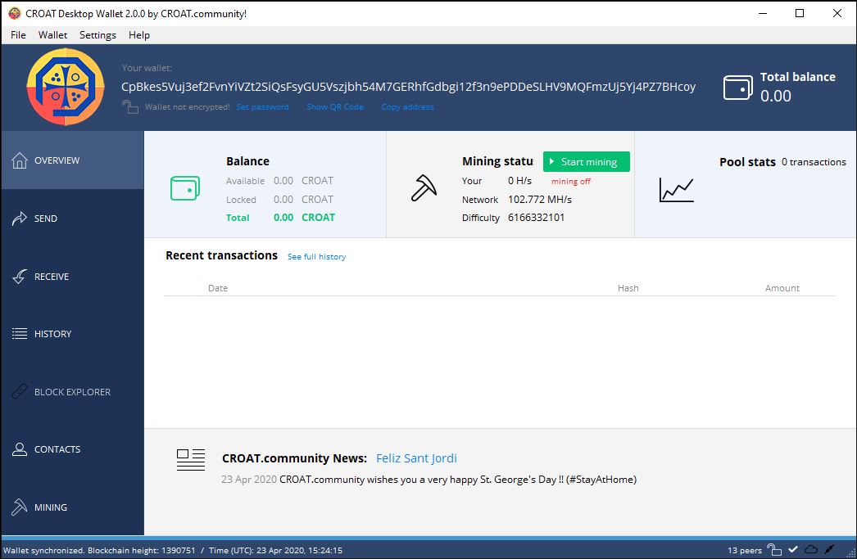Click the Overview home icon

[20, 160]
